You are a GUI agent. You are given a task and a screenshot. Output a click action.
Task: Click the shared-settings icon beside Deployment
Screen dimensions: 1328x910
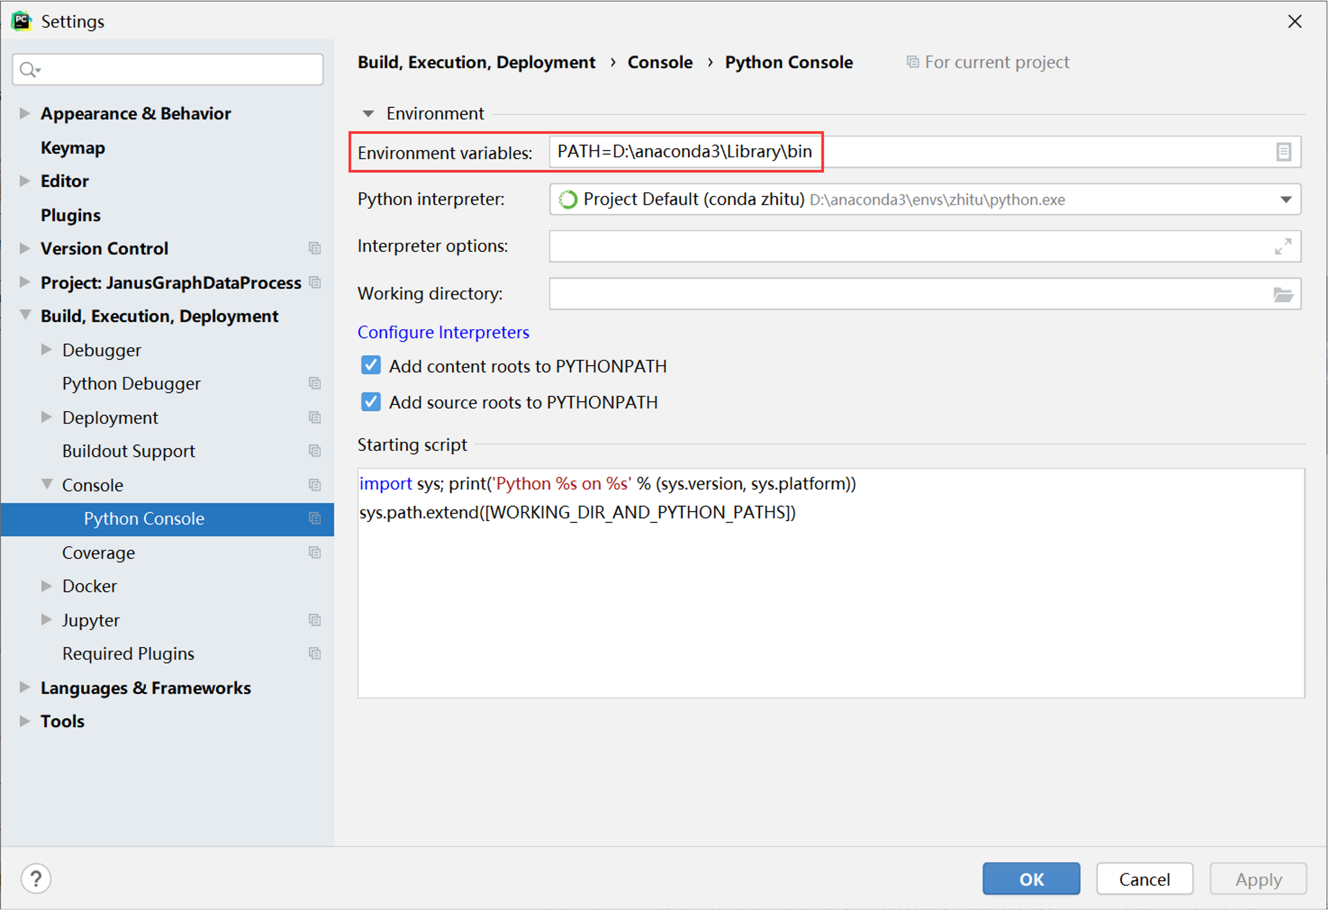point(315,417)
